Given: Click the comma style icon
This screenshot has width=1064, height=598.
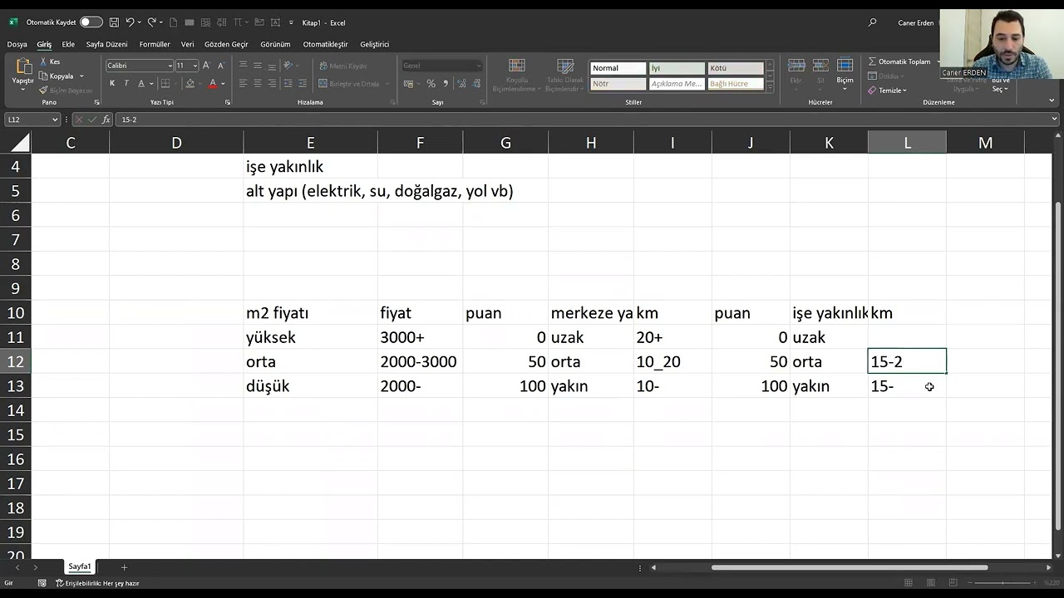Looking at the screenshot, I should coord(446,83).
